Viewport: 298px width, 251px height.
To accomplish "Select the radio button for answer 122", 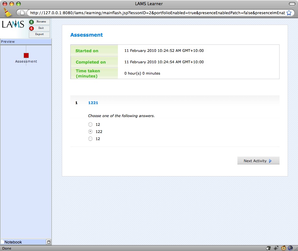I will click(x=90, y=132).
